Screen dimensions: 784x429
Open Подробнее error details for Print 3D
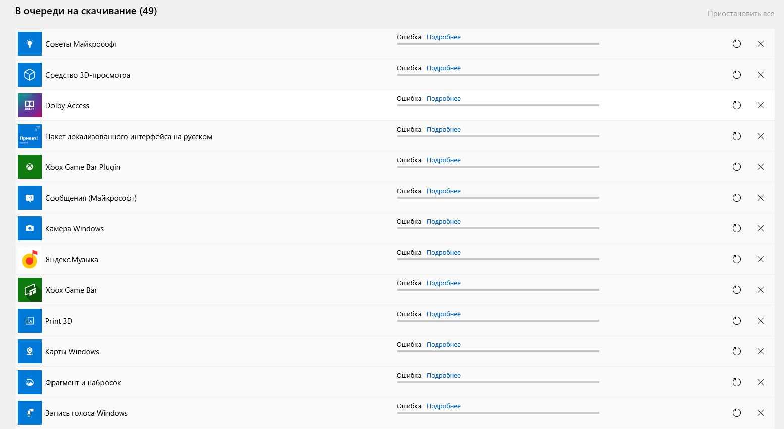click(x=443, y=314)
